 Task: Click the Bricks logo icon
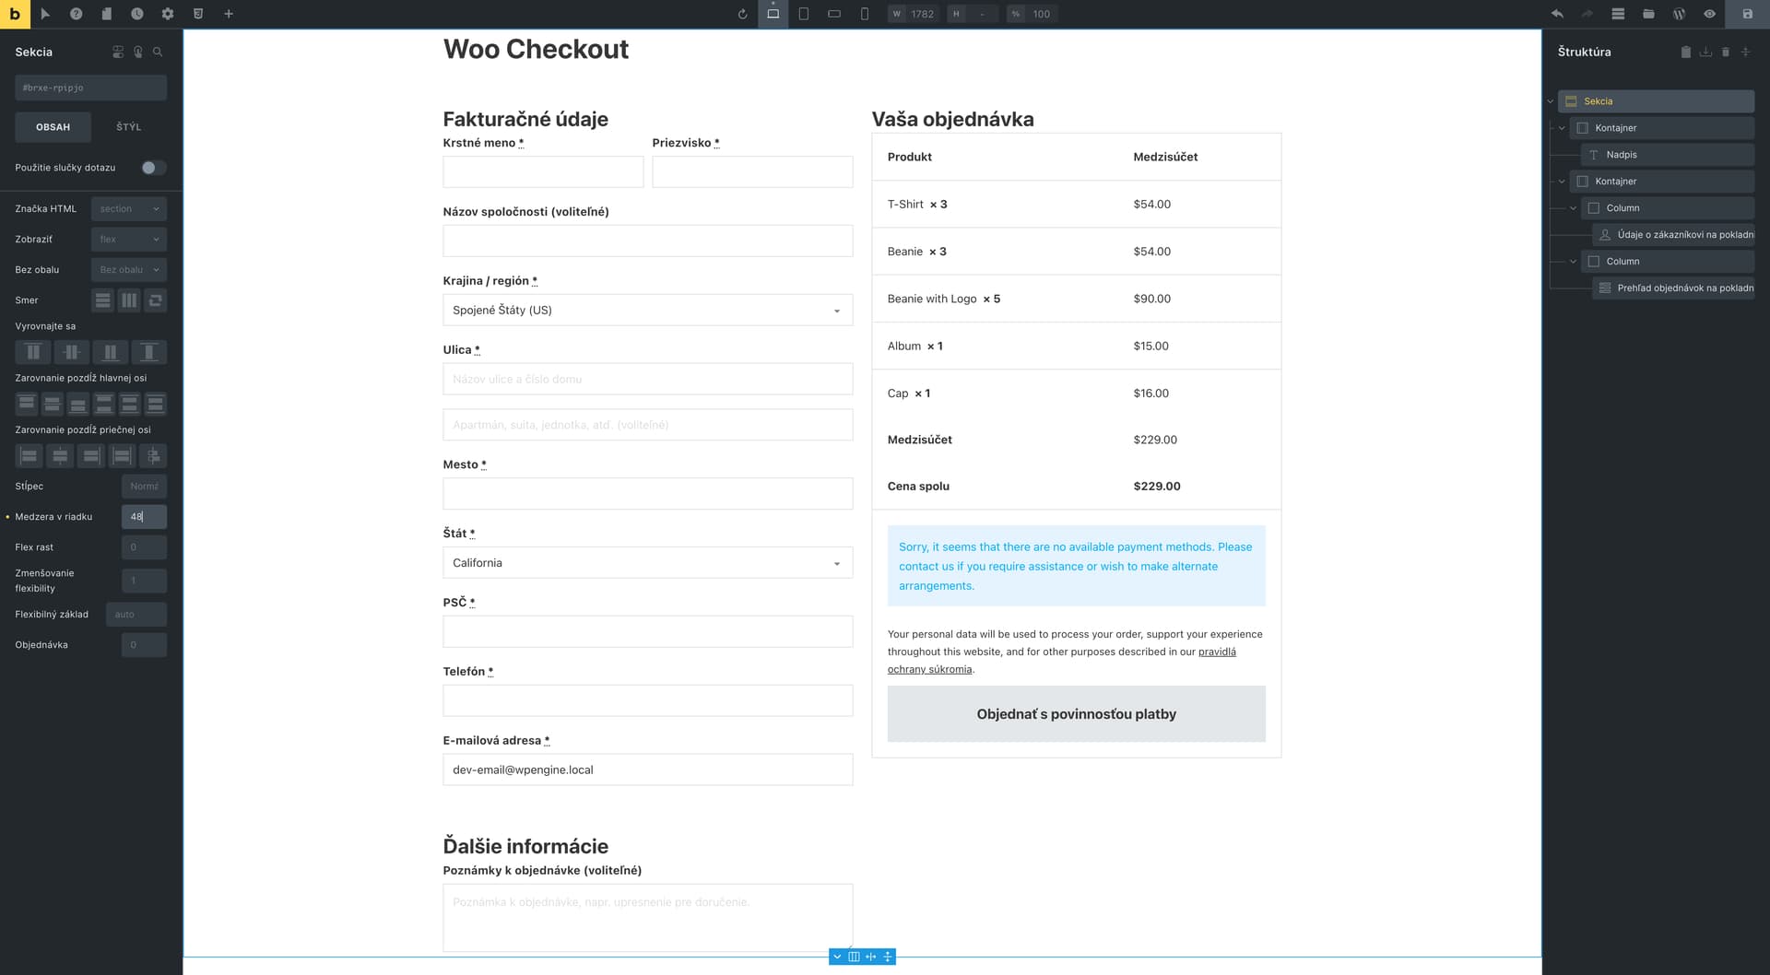point(15,14)
